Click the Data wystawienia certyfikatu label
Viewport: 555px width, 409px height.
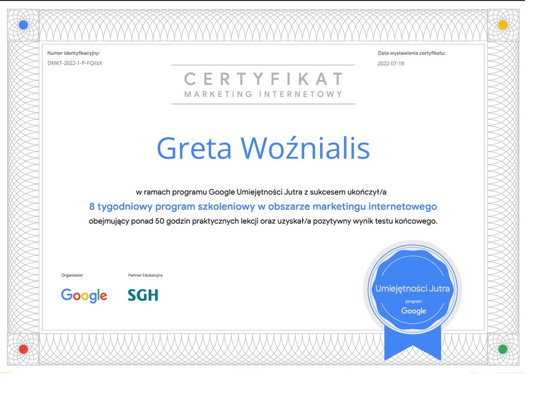pos(412,53)
